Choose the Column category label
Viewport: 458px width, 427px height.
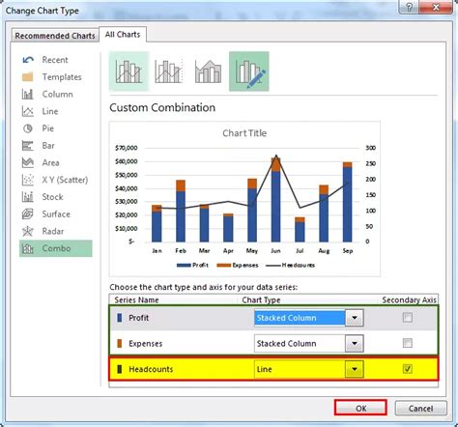(57, 94)
